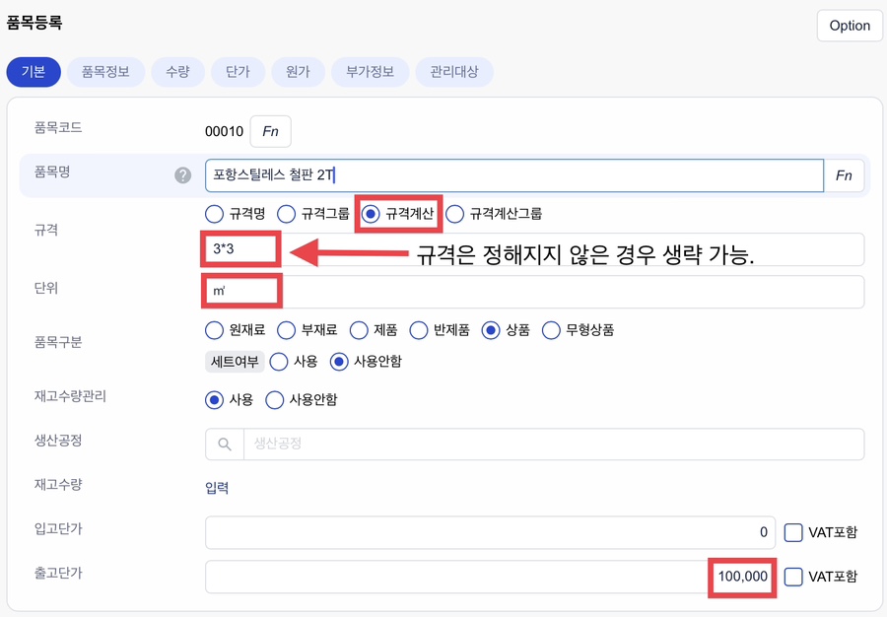This screenshot has height=617, width=887.
Task: Click the 세트여부 label
Action: point(235,362)
